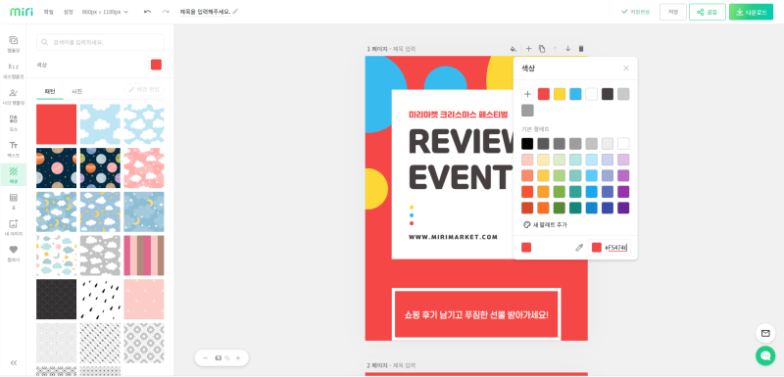Click the Save button
The image size is (784, 377).
click(673, 12)
